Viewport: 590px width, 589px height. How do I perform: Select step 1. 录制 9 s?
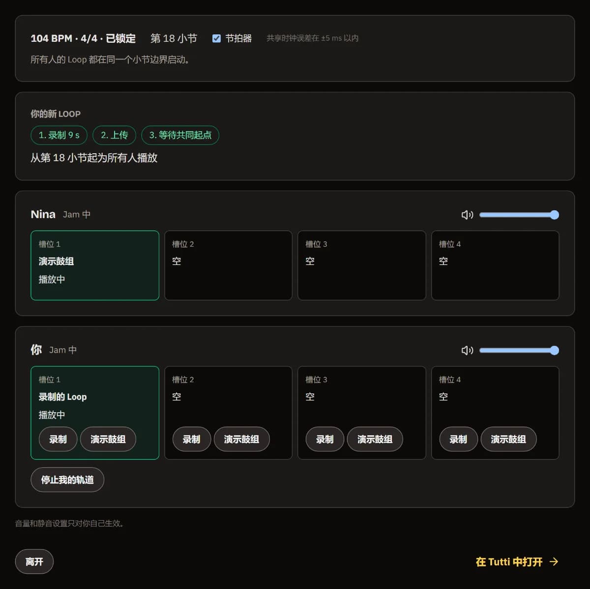tap(59, 135)
